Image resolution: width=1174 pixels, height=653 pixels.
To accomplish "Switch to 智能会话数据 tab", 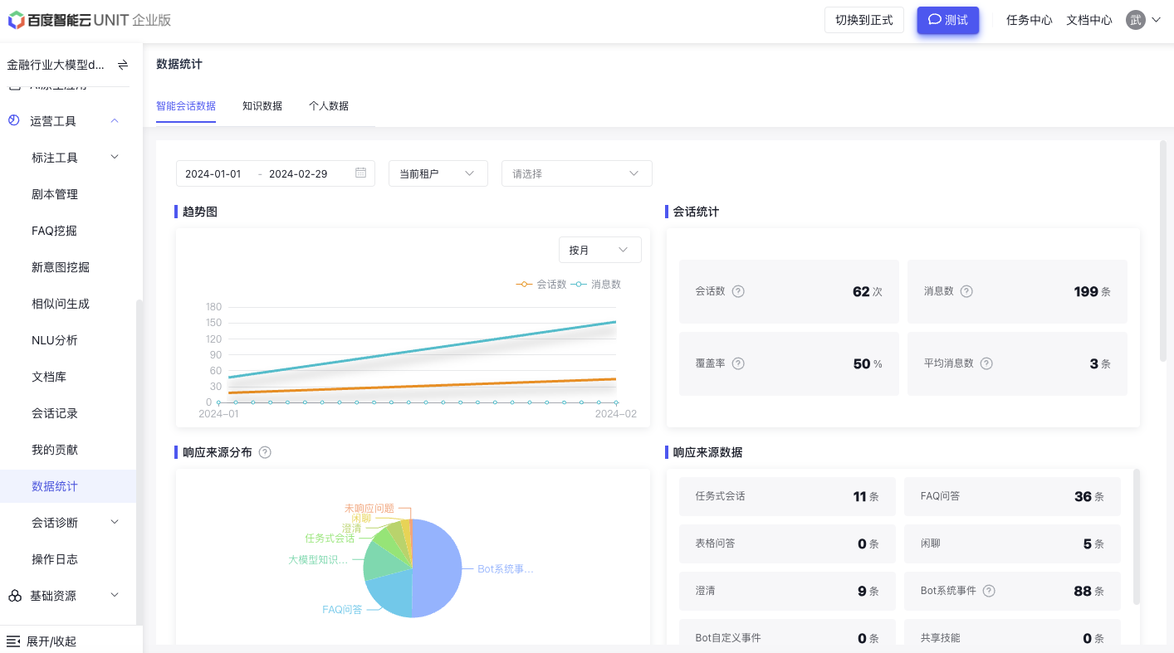I will coord(186,106).
